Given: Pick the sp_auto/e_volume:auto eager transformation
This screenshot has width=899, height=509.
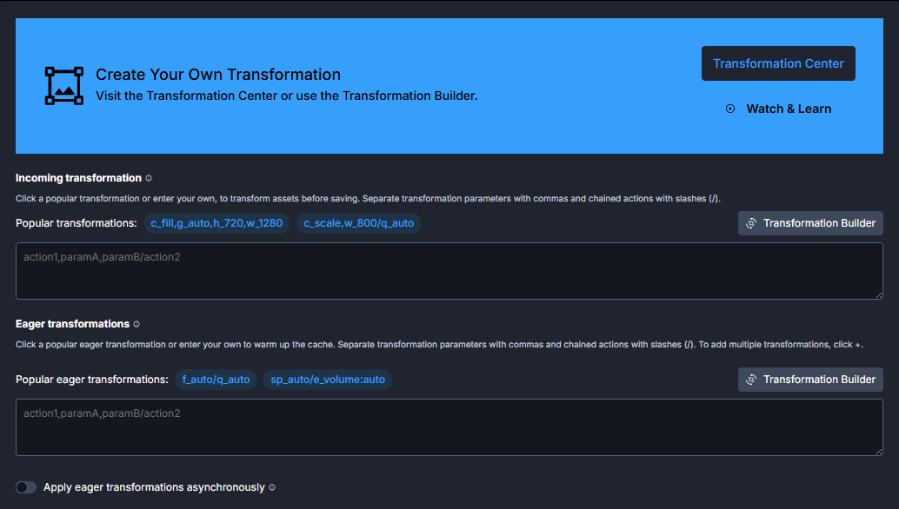Looking at the screenshot, I should click(x=328, y=380).
